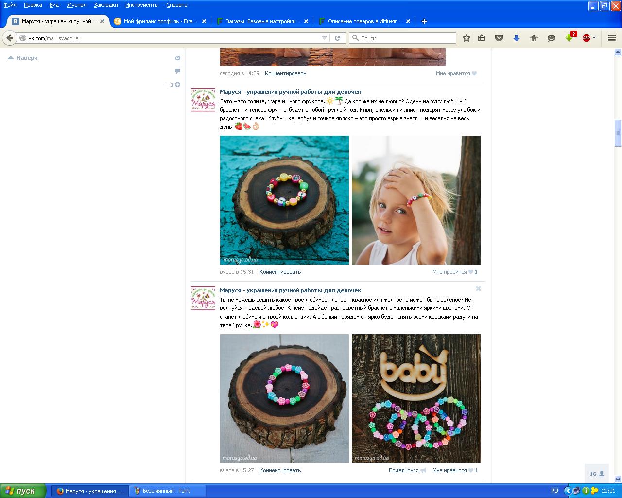622x498 pixels.
Task: Open the Закладки menu
Action: click(x=106, y=5)
